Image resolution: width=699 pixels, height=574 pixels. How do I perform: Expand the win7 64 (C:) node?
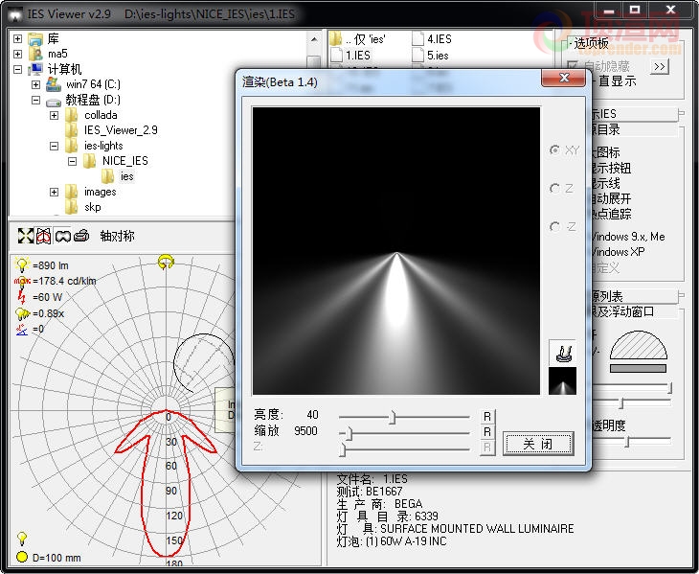36,84
